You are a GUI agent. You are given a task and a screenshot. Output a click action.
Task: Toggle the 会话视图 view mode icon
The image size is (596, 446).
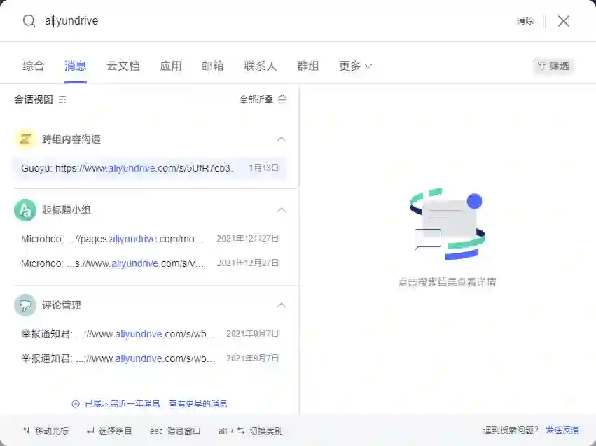[x=62, y=99]
